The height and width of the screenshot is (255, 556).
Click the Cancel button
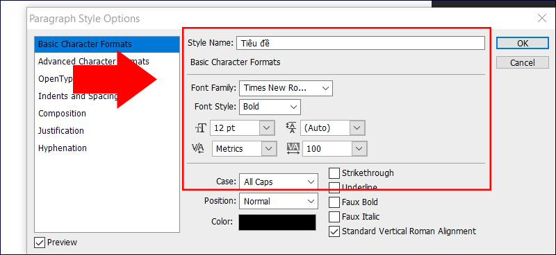coord(523,63)
